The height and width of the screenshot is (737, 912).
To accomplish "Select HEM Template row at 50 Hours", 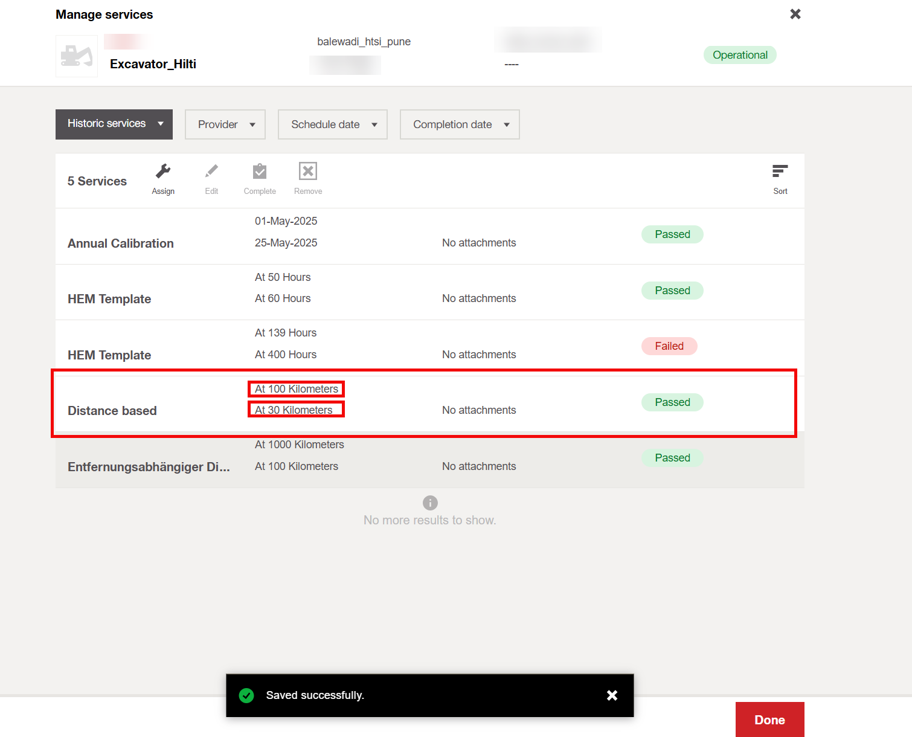I will (x=109, y=299).
